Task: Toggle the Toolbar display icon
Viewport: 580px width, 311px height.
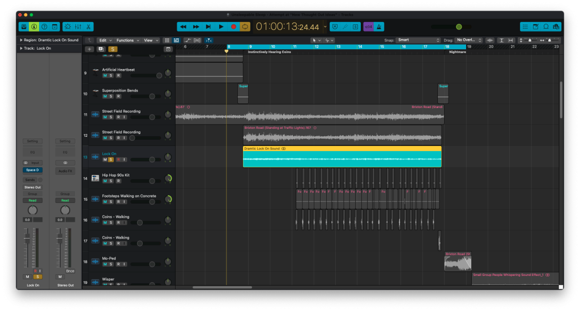Action: coord(55,27)
